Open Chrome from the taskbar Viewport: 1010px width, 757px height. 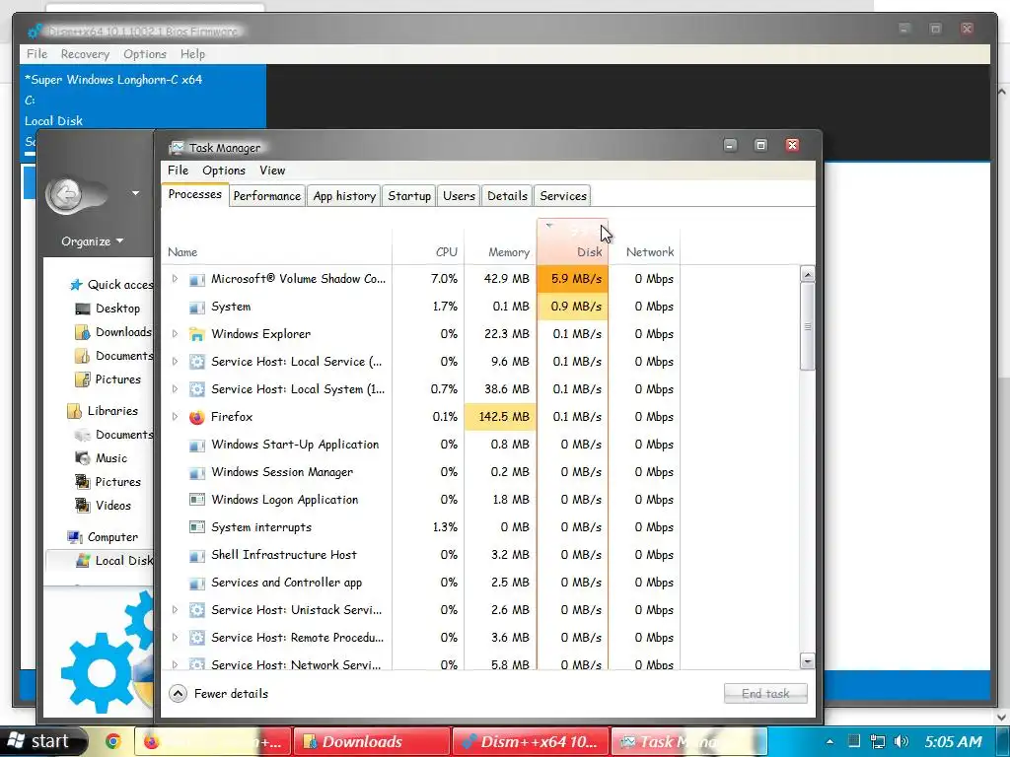pyautogui.click(x=113, y=741)
